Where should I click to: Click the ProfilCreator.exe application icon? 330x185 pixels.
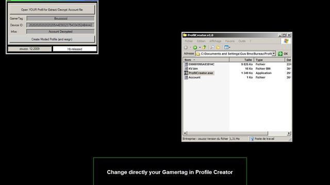pos(186,73)
